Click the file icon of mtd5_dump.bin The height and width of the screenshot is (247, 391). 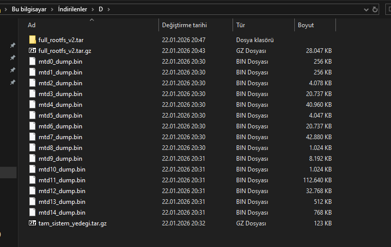32,115
